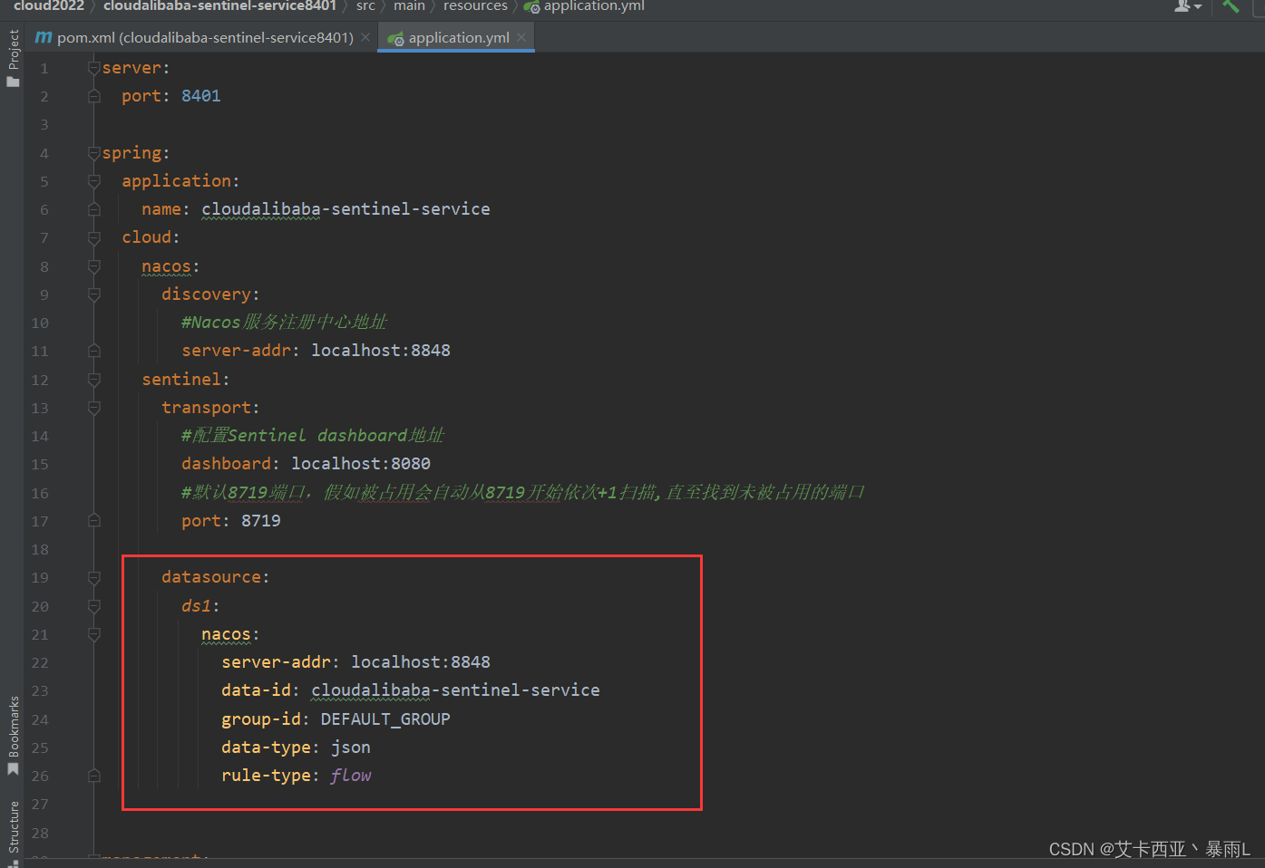Collapse the transport block fold marker
The image size is (1265, 868).
pos(93,408)
